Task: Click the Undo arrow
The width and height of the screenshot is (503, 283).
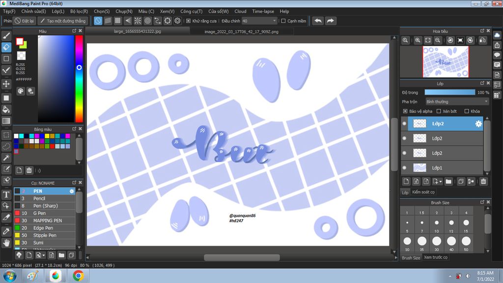Action: click(318, 21)
